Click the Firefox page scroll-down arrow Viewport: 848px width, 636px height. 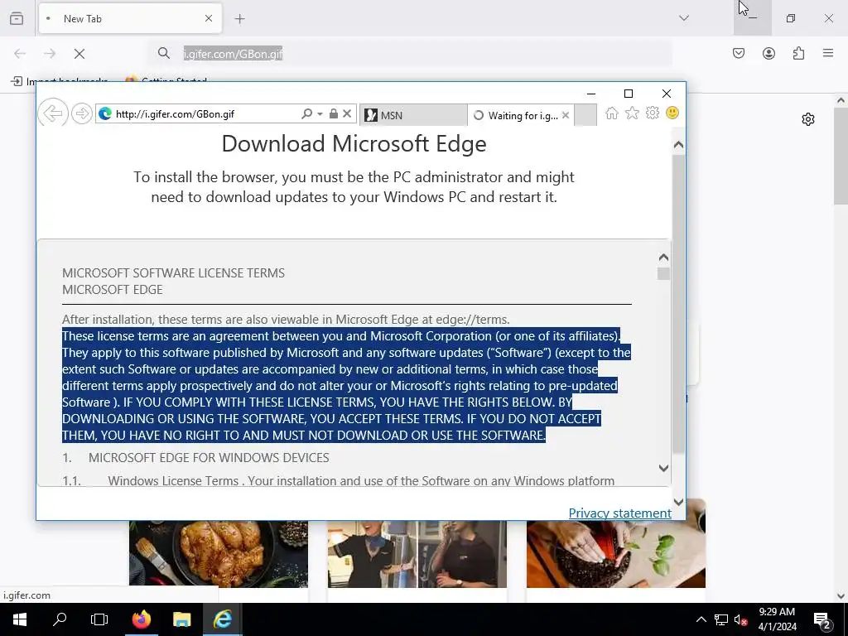click(841, 596)
